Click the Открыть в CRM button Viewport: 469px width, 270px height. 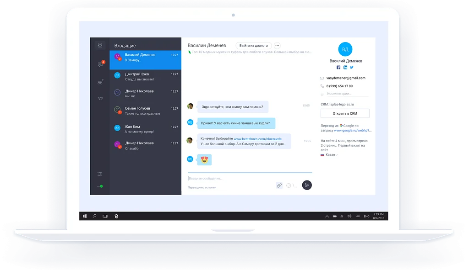point(345,113)
